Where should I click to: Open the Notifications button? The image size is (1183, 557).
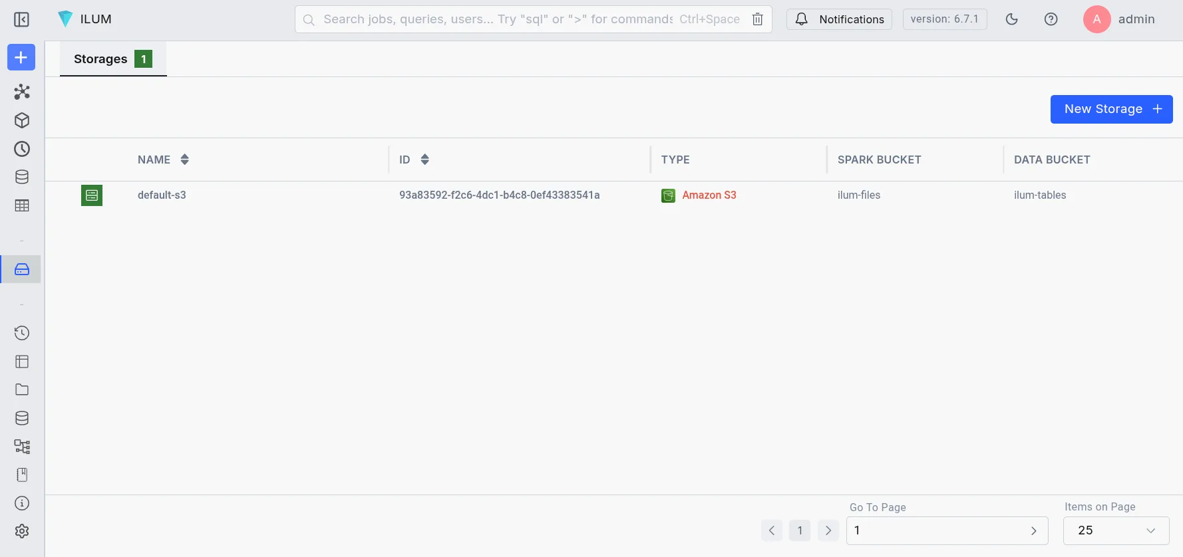[x=839, y=19]
